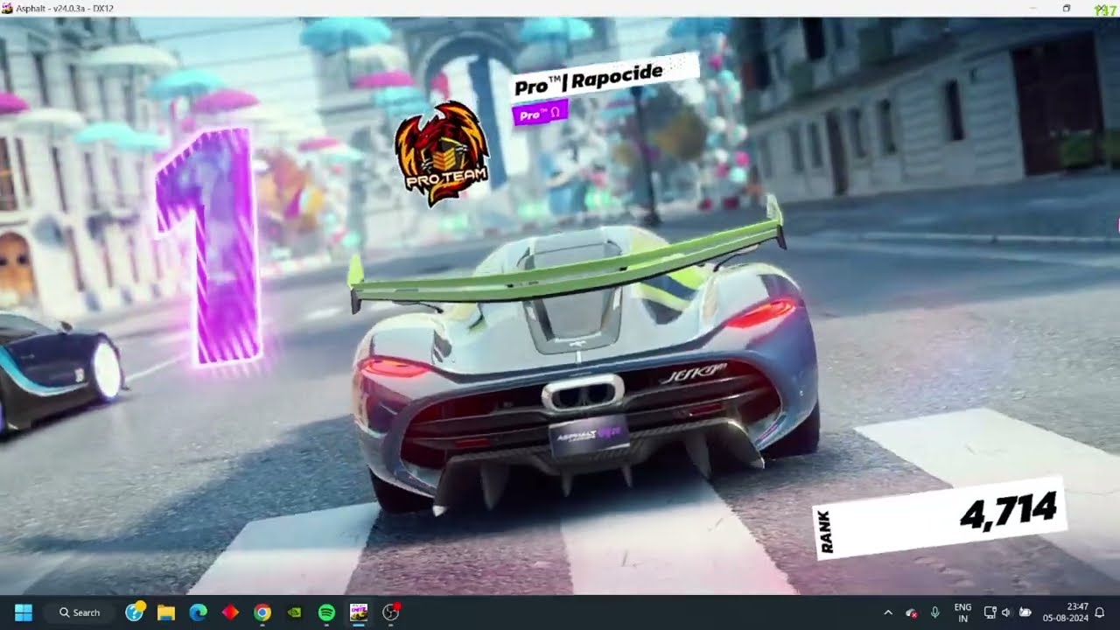This screenshot has width=1120, height=630.
Task: Expand the hidden system tray icons
Action: coord(888,612)
